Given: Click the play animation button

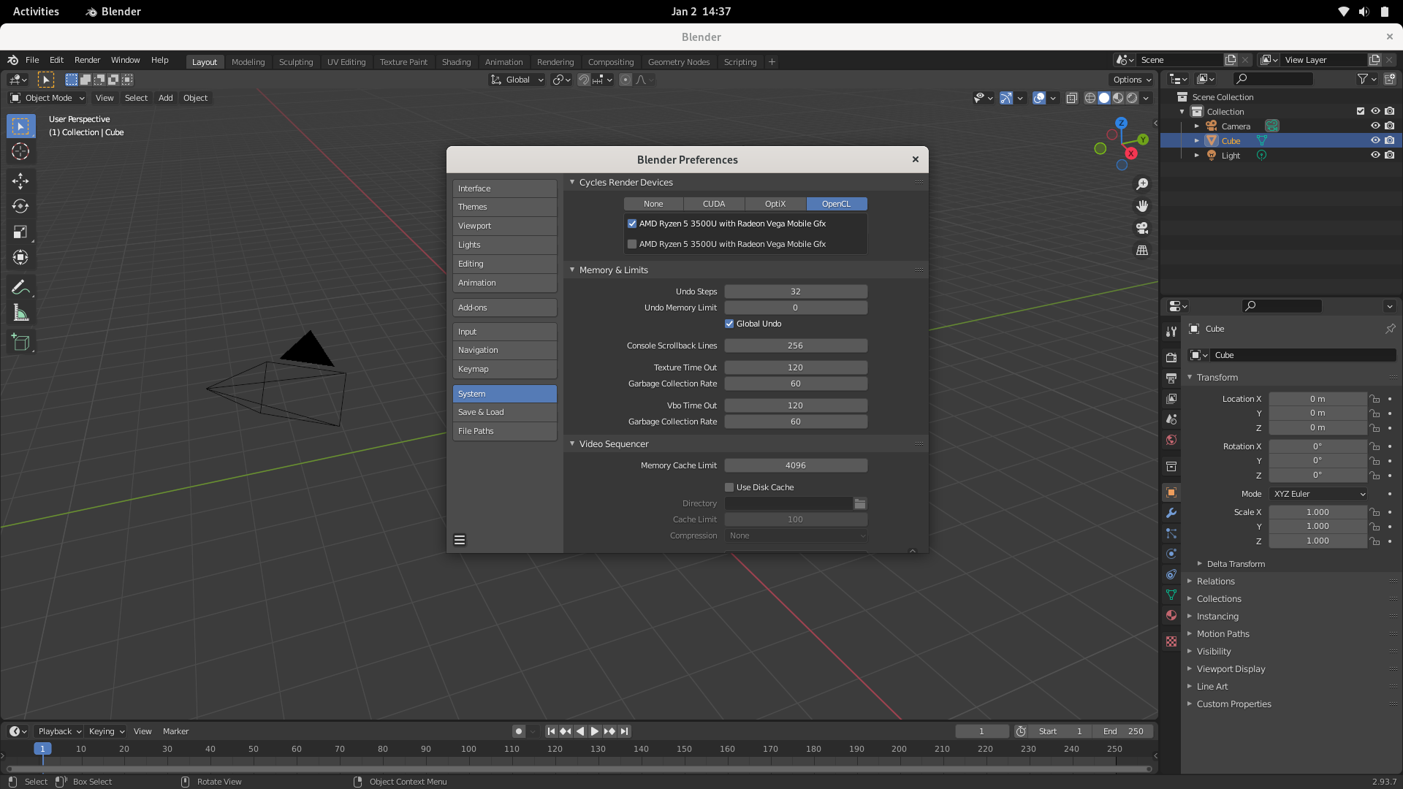Looking at the screenshot, I should coord(595,731).
